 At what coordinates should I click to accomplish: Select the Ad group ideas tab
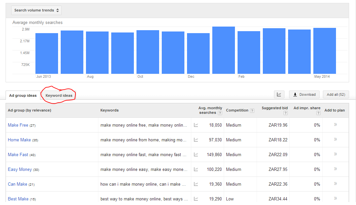[x=23, y=95]
